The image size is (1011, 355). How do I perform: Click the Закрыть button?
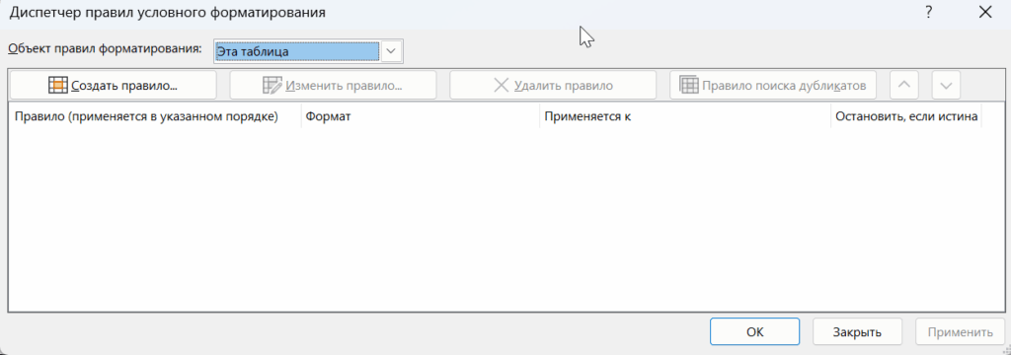[x=857, y=331]
